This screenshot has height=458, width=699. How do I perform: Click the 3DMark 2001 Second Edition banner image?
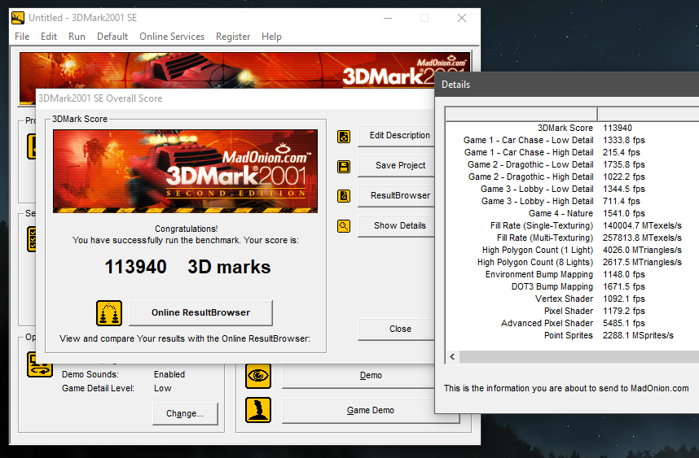(186, 172)
